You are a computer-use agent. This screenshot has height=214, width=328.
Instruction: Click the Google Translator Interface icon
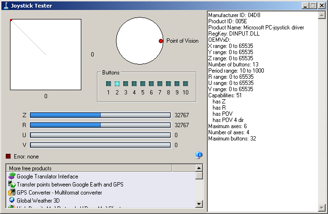(x=12, y=177)
